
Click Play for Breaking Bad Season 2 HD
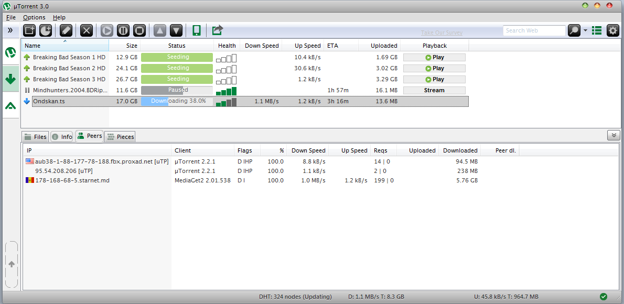coord(434,68)
